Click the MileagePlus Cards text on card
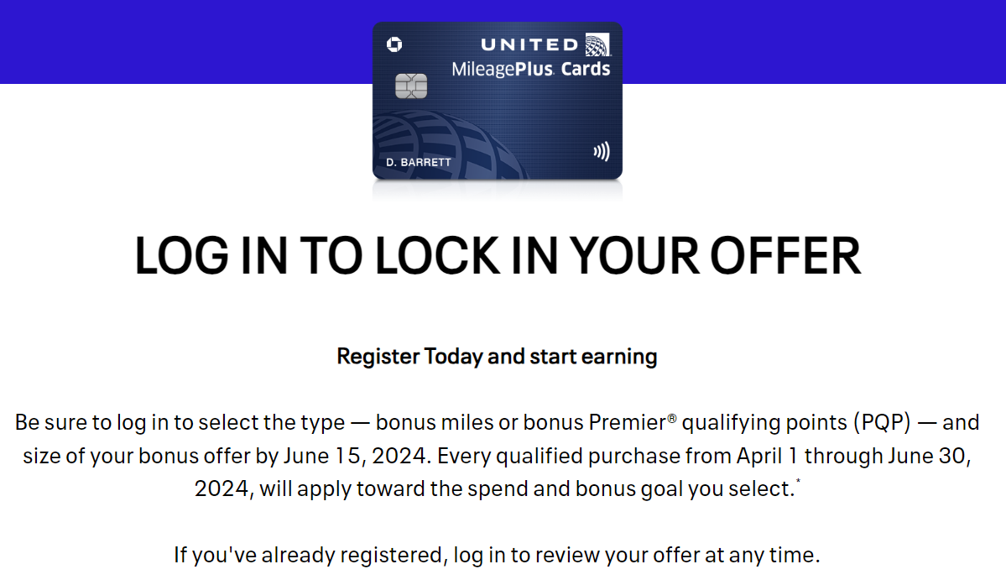 point(530,70)
